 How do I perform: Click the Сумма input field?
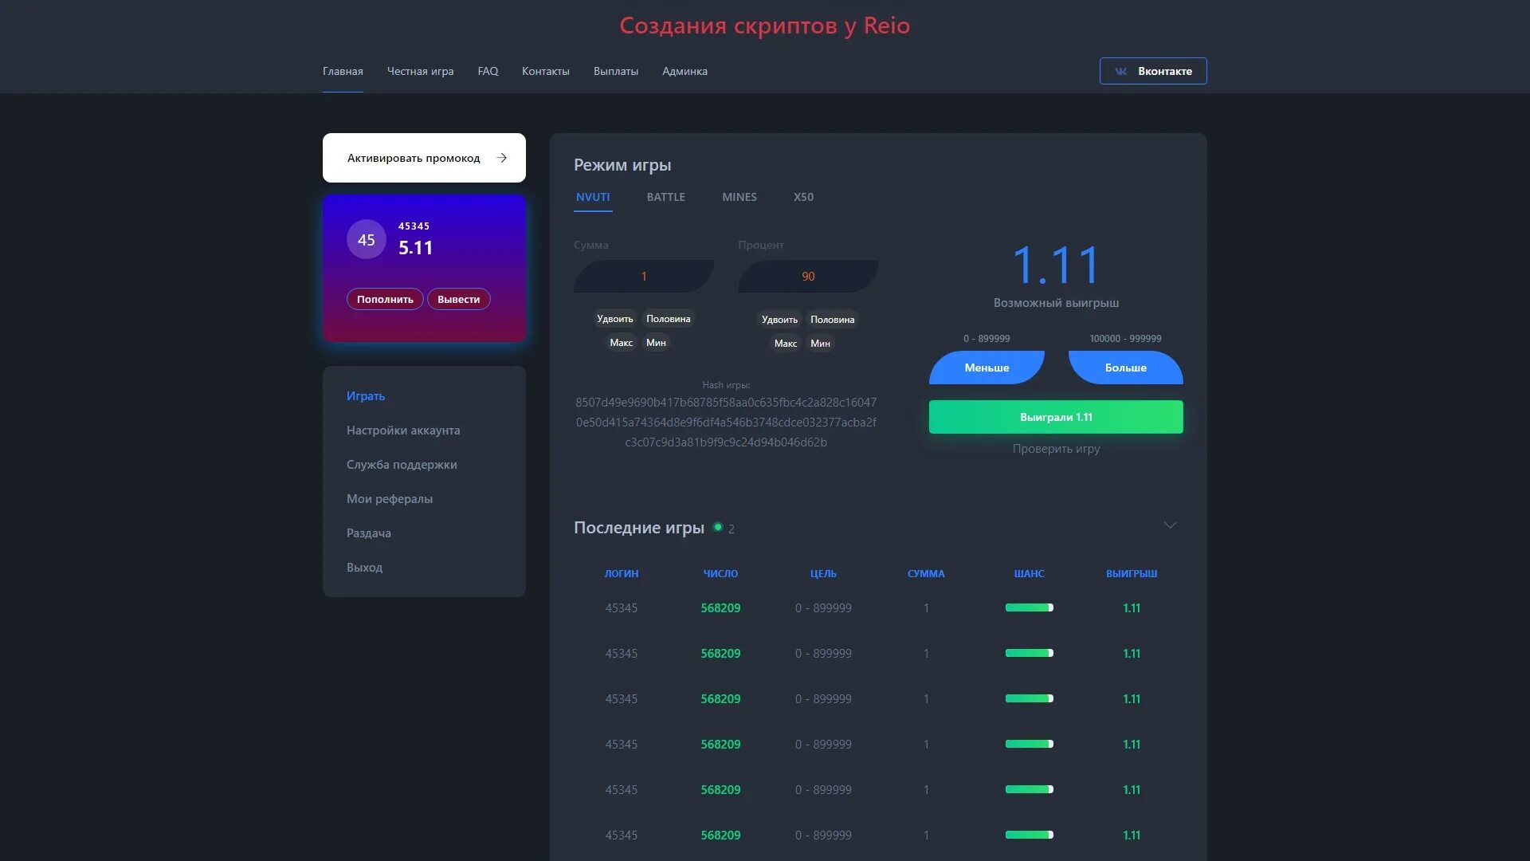click(x=644, y=276)
